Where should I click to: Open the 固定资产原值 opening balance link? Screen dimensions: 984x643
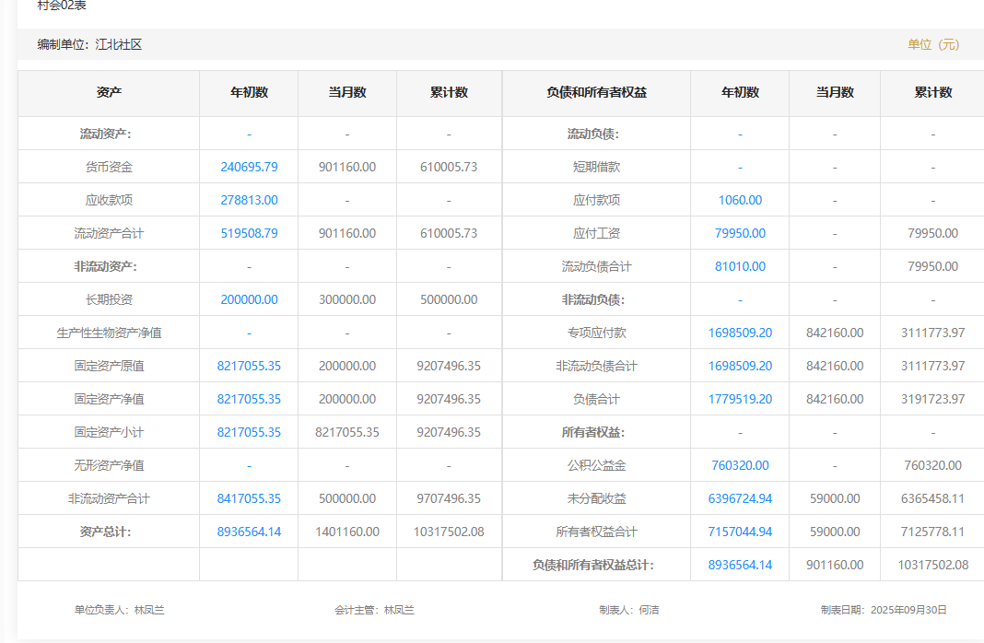pyautogui.click(x=249, y=366)
